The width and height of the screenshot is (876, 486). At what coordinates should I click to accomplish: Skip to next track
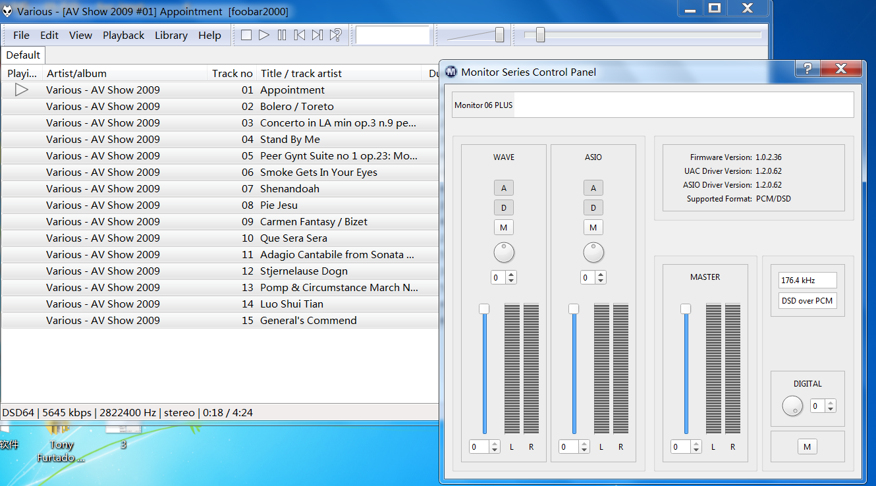[x=317, y=36]
